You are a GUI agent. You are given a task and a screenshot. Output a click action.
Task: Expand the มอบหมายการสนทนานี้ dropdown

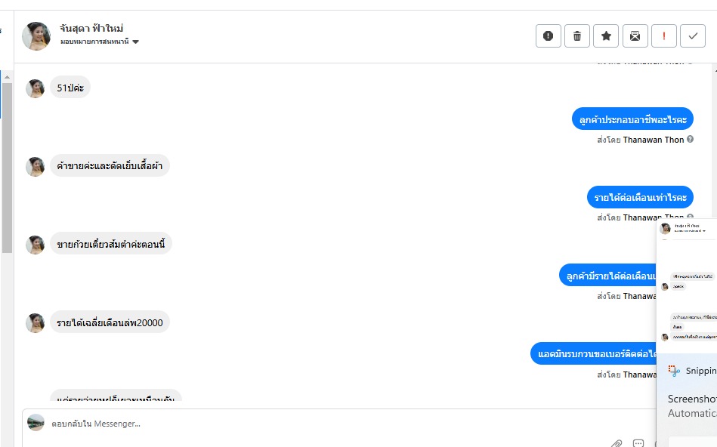(135, 42)
